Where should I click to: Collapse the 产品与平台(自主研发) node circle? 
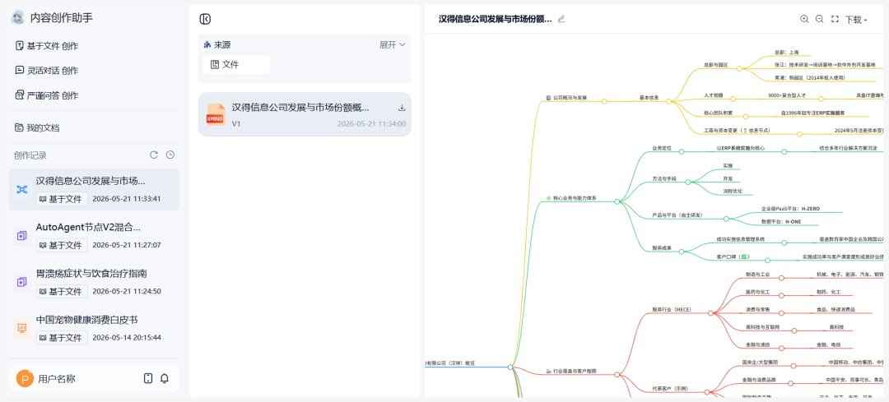pyautogui.click(x=726, y=219)
